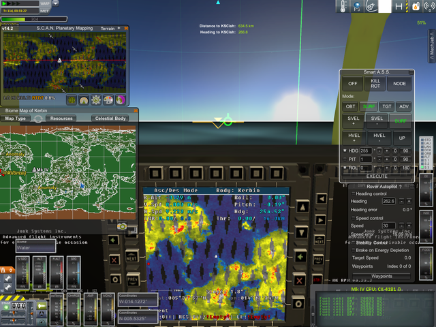Click the cockpit screen down arrow button
Screen dimensions: 436x327
tap(302, 232)
